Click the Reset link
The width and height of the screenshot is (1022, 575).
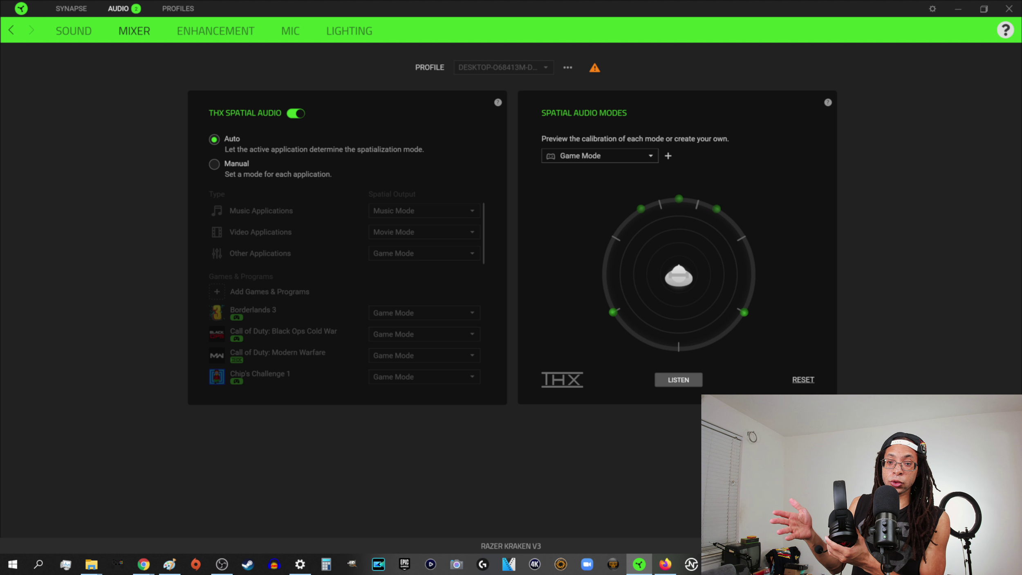803,380
